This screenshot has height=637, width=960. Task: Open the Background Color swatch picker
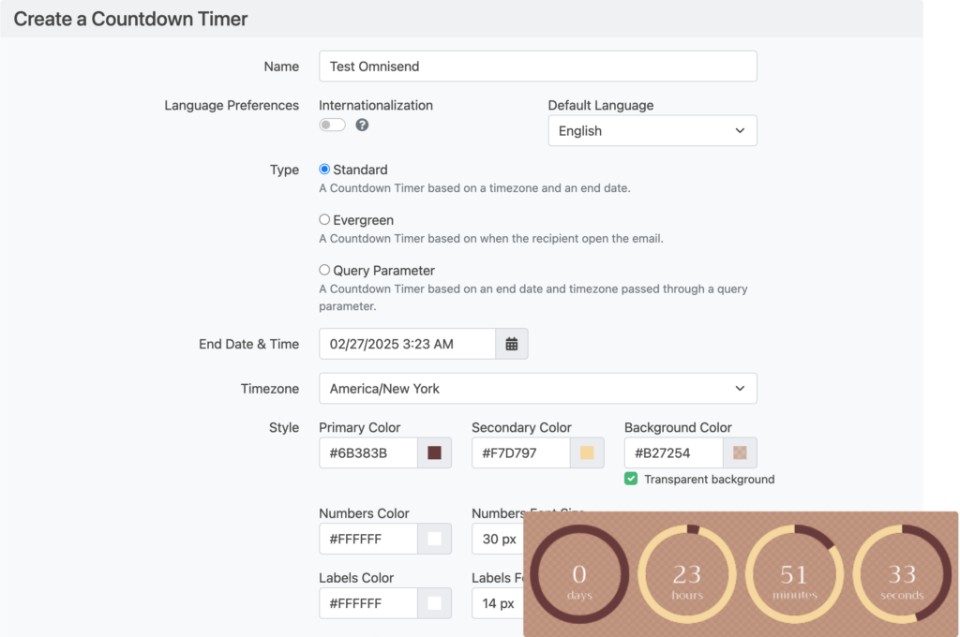(x=739, y=452)
